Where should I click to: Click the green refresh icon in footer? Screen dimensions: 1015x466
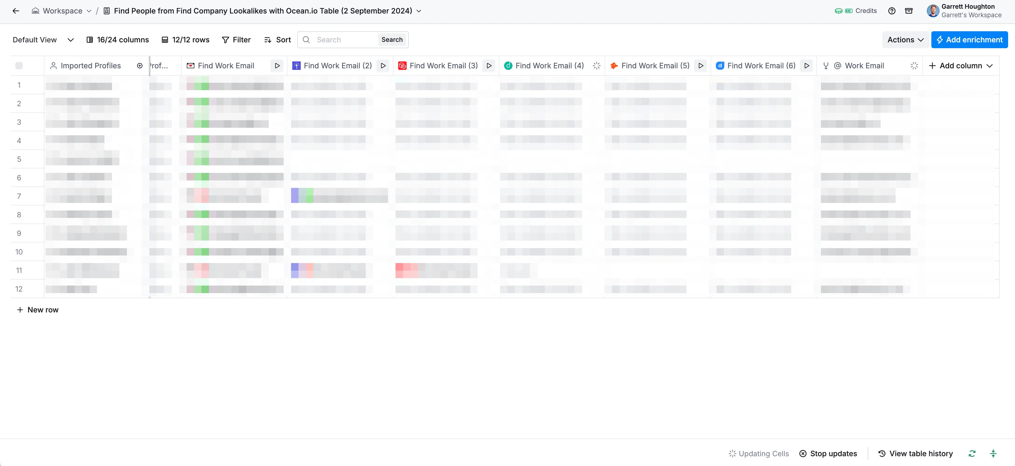(x=972, y=453)
